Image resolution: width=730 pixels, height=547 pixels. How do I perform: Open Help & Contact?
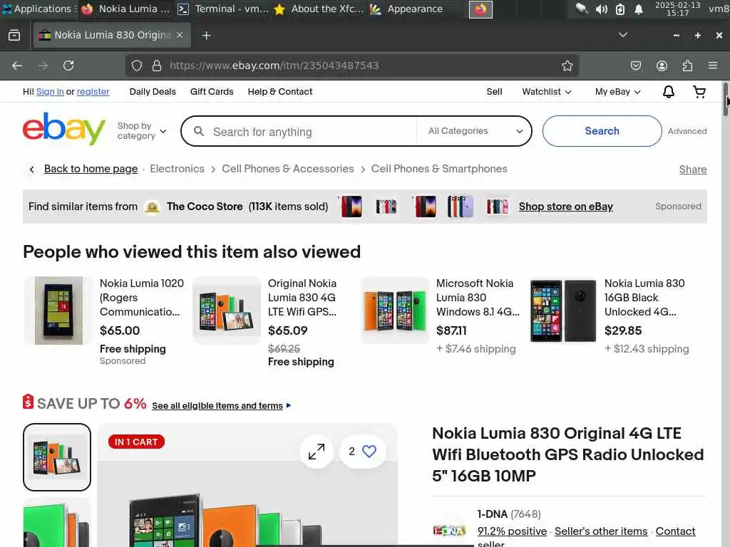(x=280, y=92)
